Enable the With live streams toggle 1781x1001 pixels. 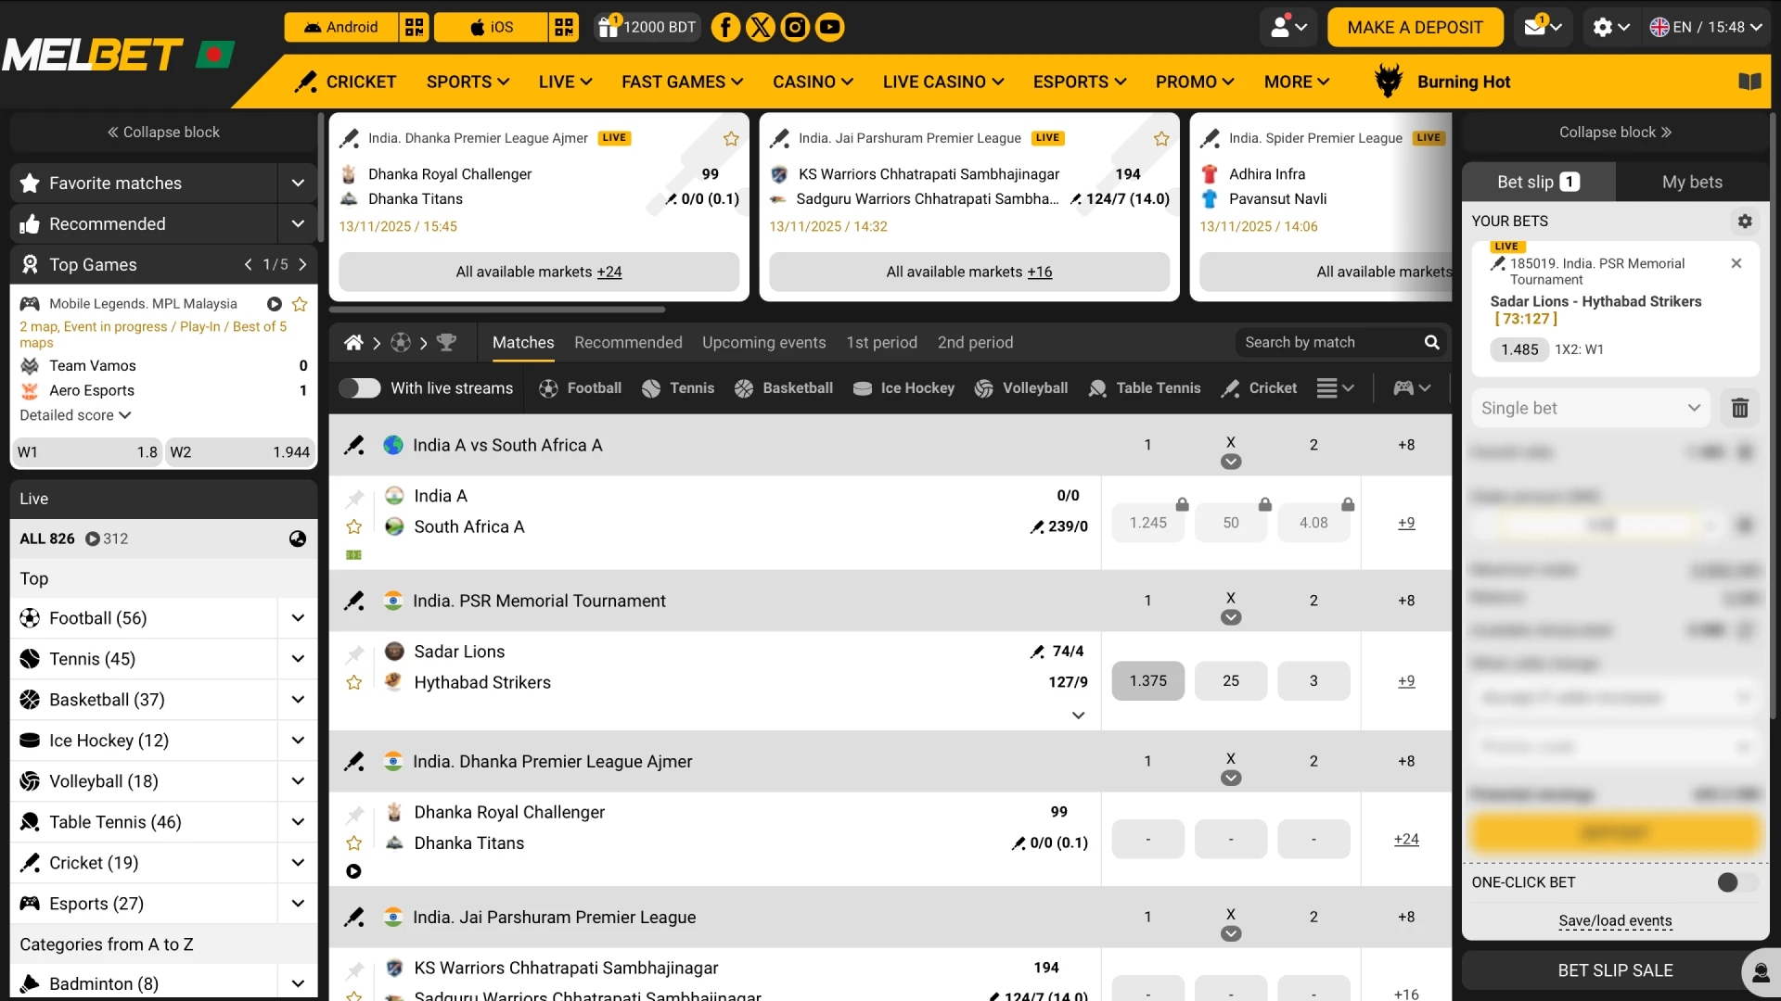(x=360, y=388)
